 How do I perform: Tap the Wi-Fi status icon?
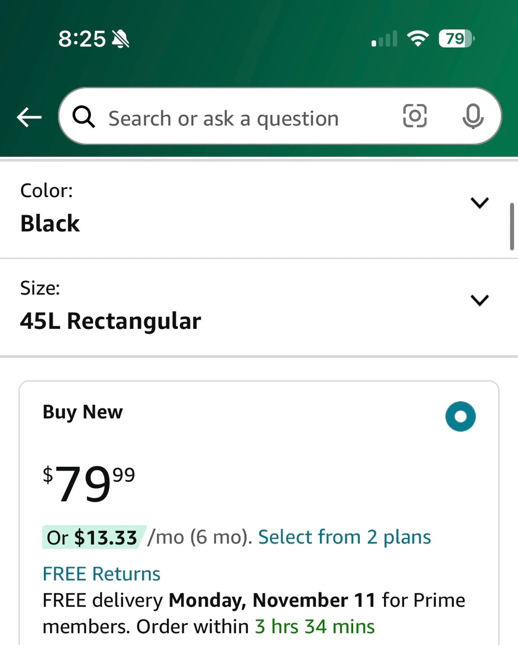(418, 39)
